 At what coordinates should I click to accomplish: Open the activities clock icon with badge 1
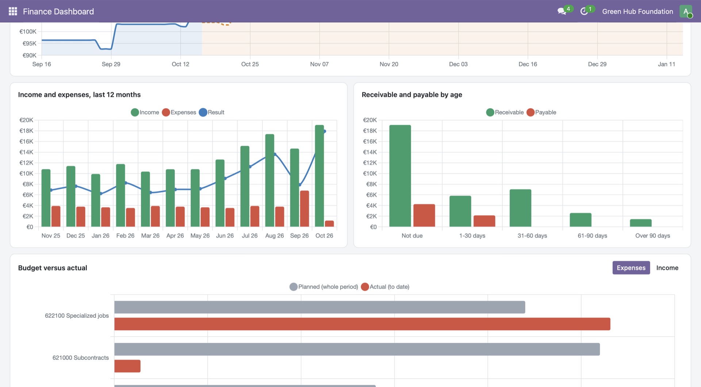(x=584, y=11)
